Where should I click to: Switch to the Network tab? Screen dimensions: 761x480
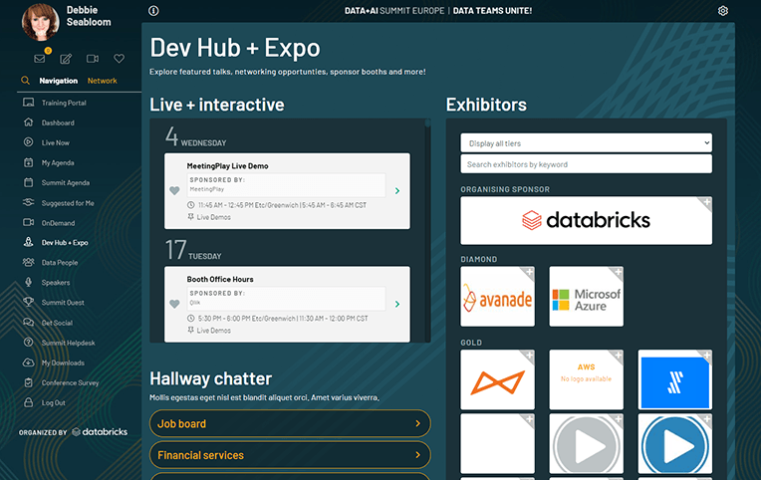click(x=102, y=81)
